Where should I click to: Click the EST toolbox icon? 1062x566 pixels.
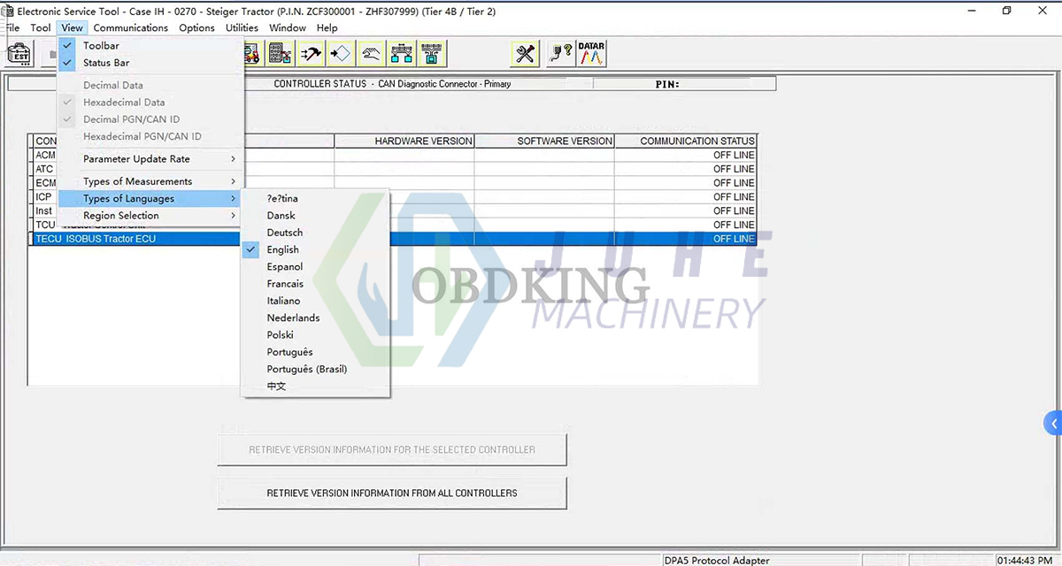[19, 54]
